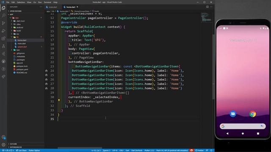Open the Source Control view

[3, 23]
